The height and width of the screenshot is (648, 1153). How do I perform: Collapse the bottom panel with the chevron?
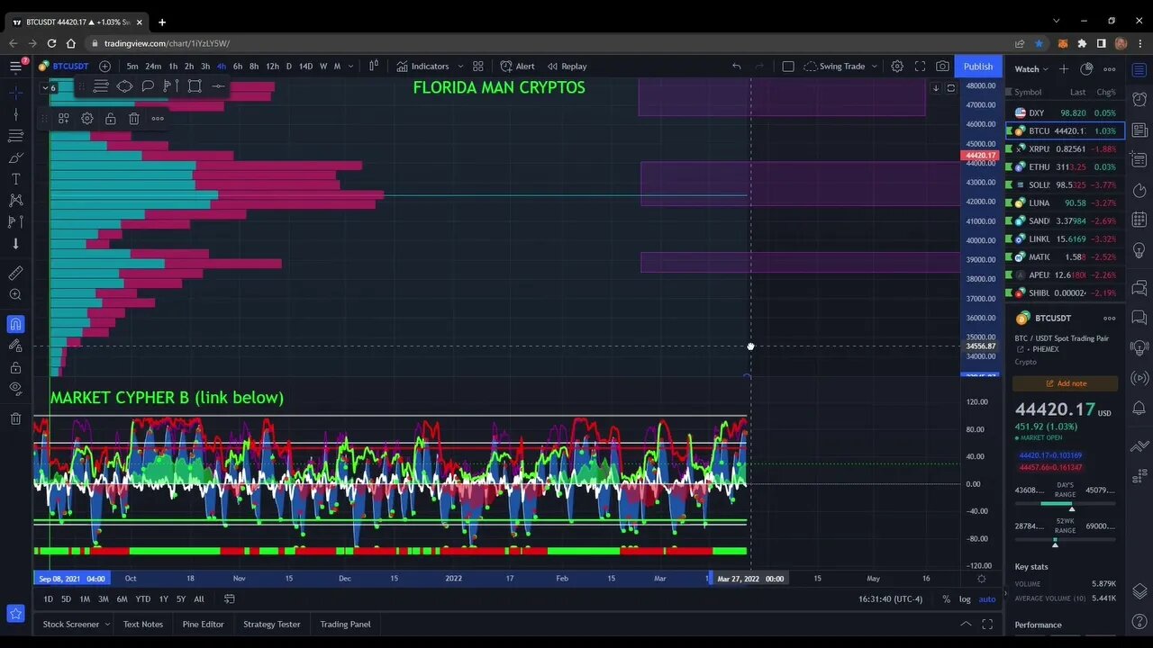[x=966, y=624]
